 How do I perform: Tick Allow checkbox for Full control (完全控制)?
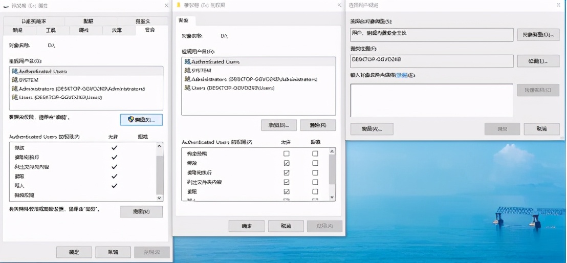tap(287, 154)
